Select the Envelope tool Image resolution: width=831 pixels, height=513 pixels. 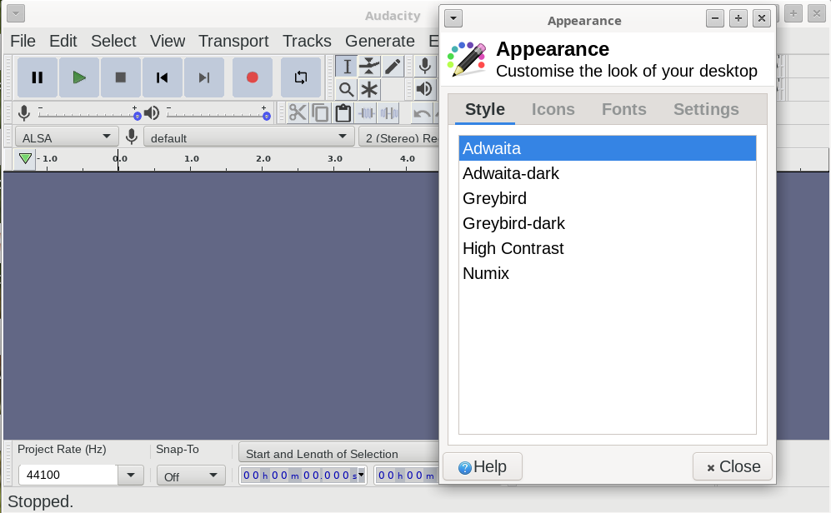point(369,67)
